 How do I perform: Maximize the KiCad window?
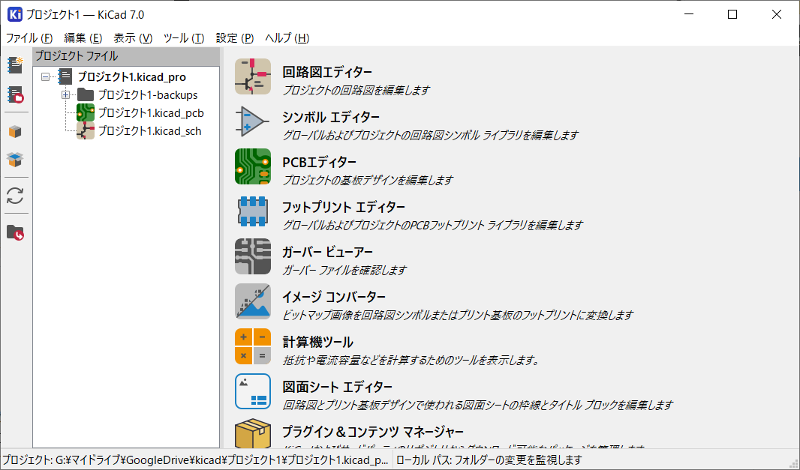click(732, 14)
